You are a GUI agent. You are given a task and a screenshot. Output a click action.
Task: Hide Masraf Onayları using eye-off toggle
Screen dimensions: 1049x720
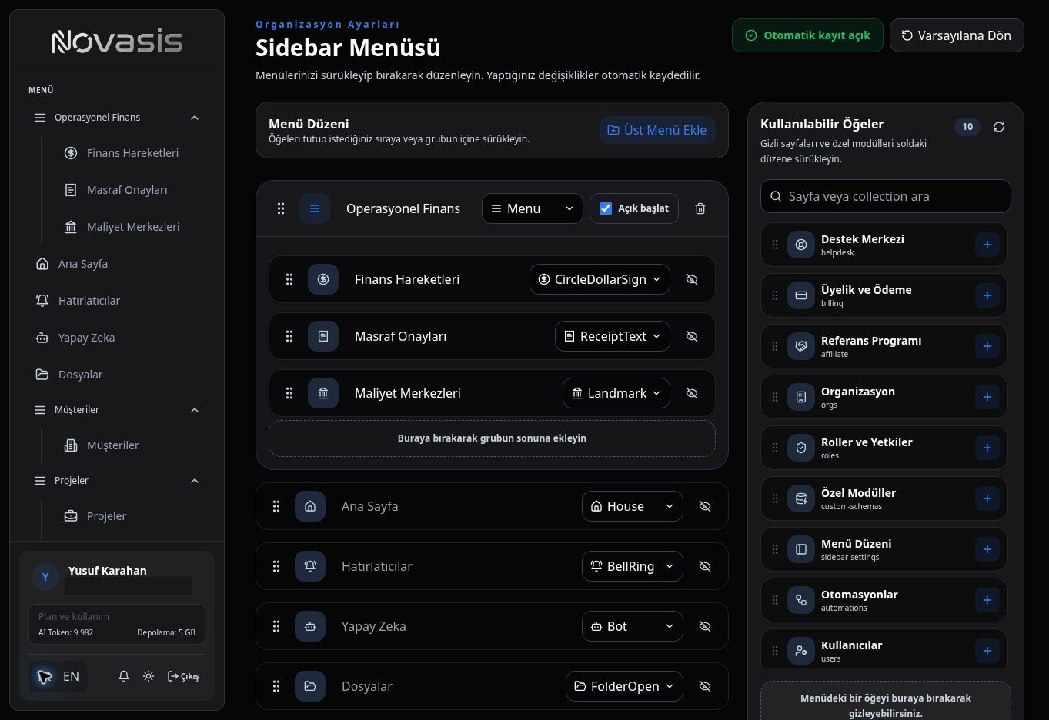click(x=692, y=336)
